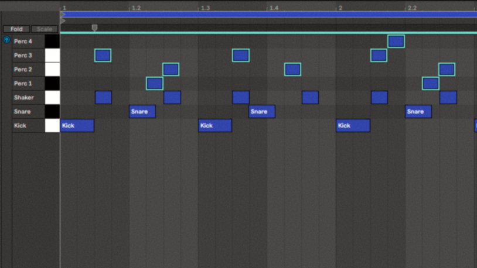Select the Perc 3 note after bar 2
Image resolution: width=477 pixels, height=268 pixels.
coord(379,56)
